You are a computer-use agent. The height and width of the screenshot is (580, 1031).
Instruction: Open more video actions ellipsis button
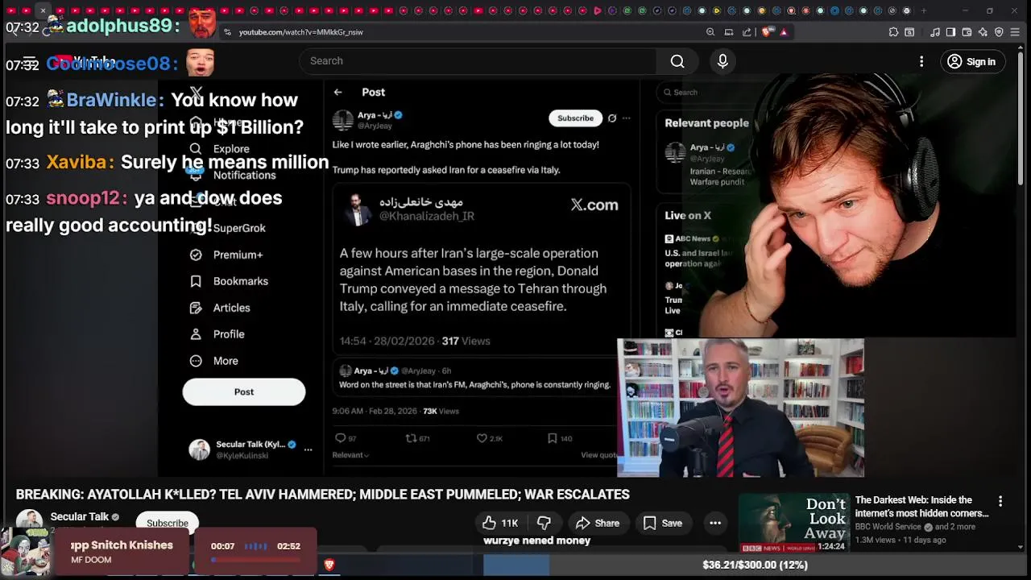(715, 523)
